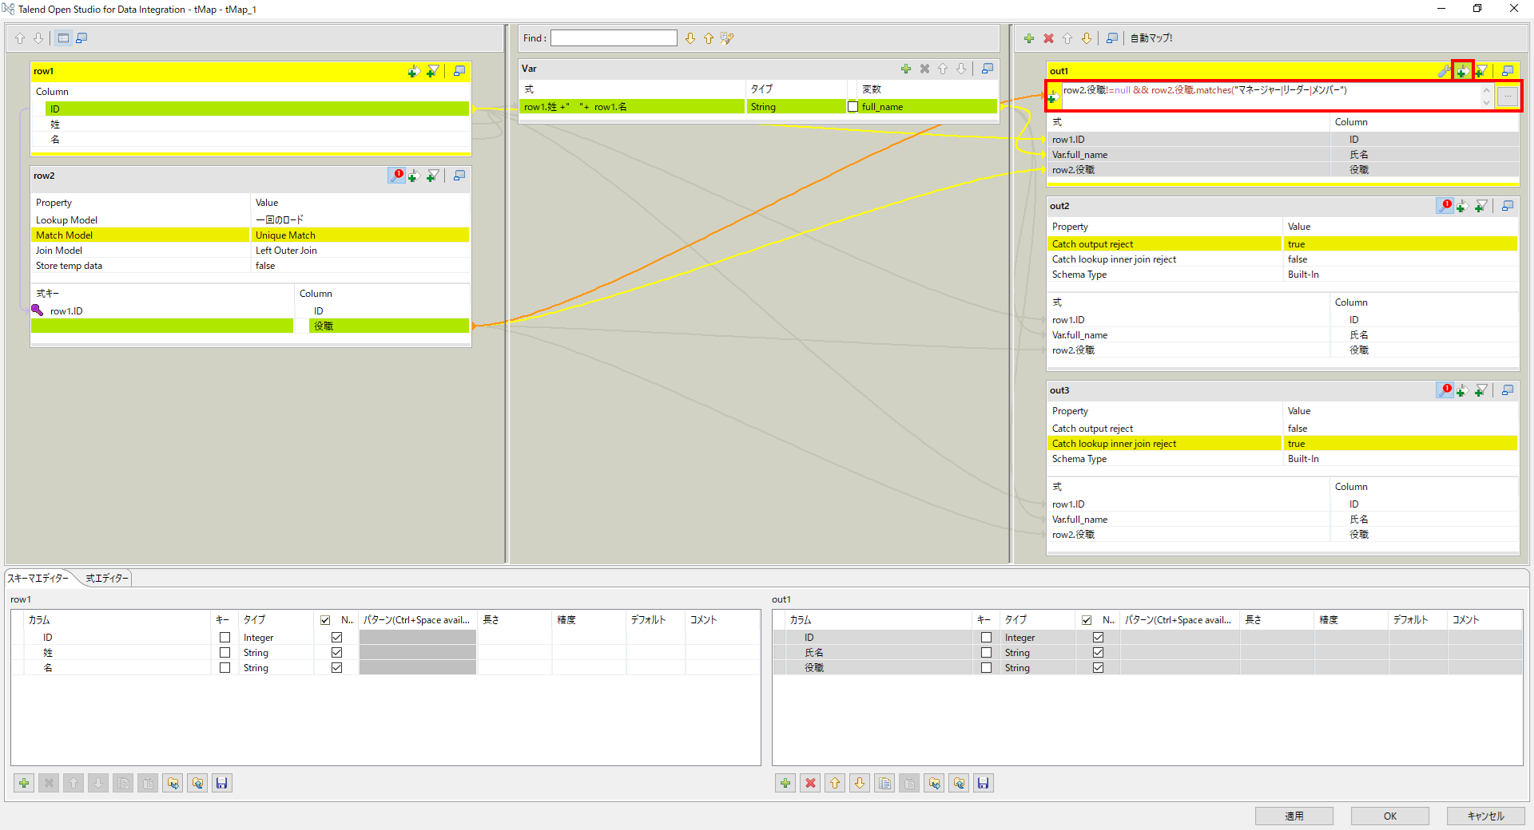Save schema with the floppy disk icon below row1

pos(222,783)
